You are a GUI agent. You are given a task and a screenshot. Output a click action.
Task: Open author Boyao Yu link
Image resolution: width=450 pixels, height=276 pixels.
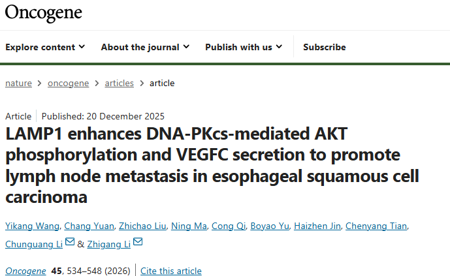pyautogui.click(x=270, y=226)
